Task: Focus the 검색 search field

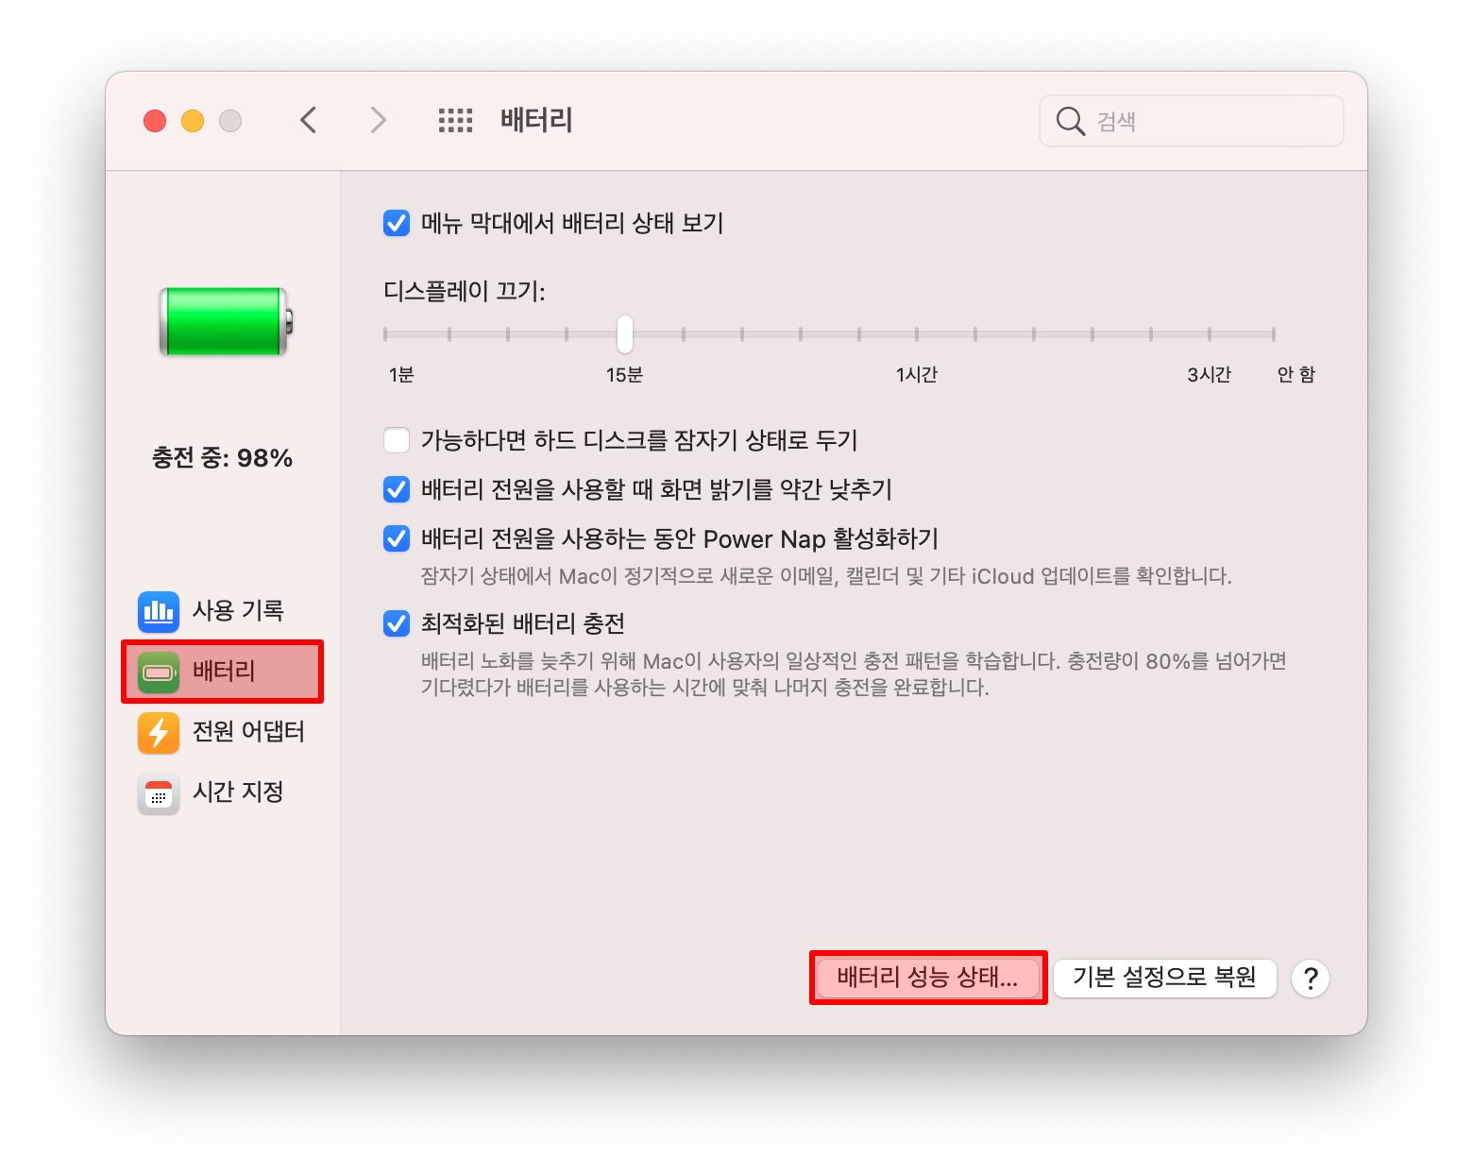Action: [x=1191, y=121]
